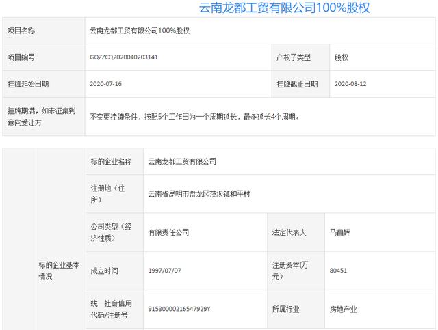The width and height of the screenshot is (438, 330).
Task: Click the 产权子类型 label
Action: pyautogui.click(x=294, y=57)
